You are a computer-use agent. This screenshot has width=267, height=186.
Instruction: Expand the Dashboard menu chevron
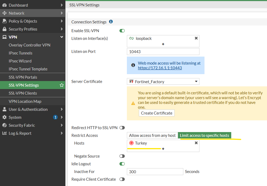62,5
